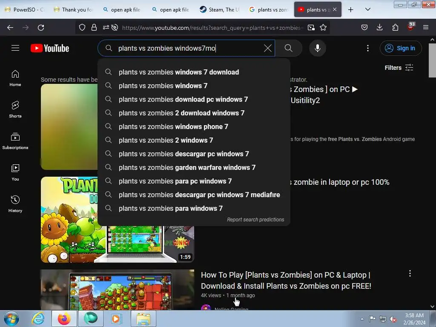
Task: Open the YouTube hamburger guide menu
Action: click(15, 48)
